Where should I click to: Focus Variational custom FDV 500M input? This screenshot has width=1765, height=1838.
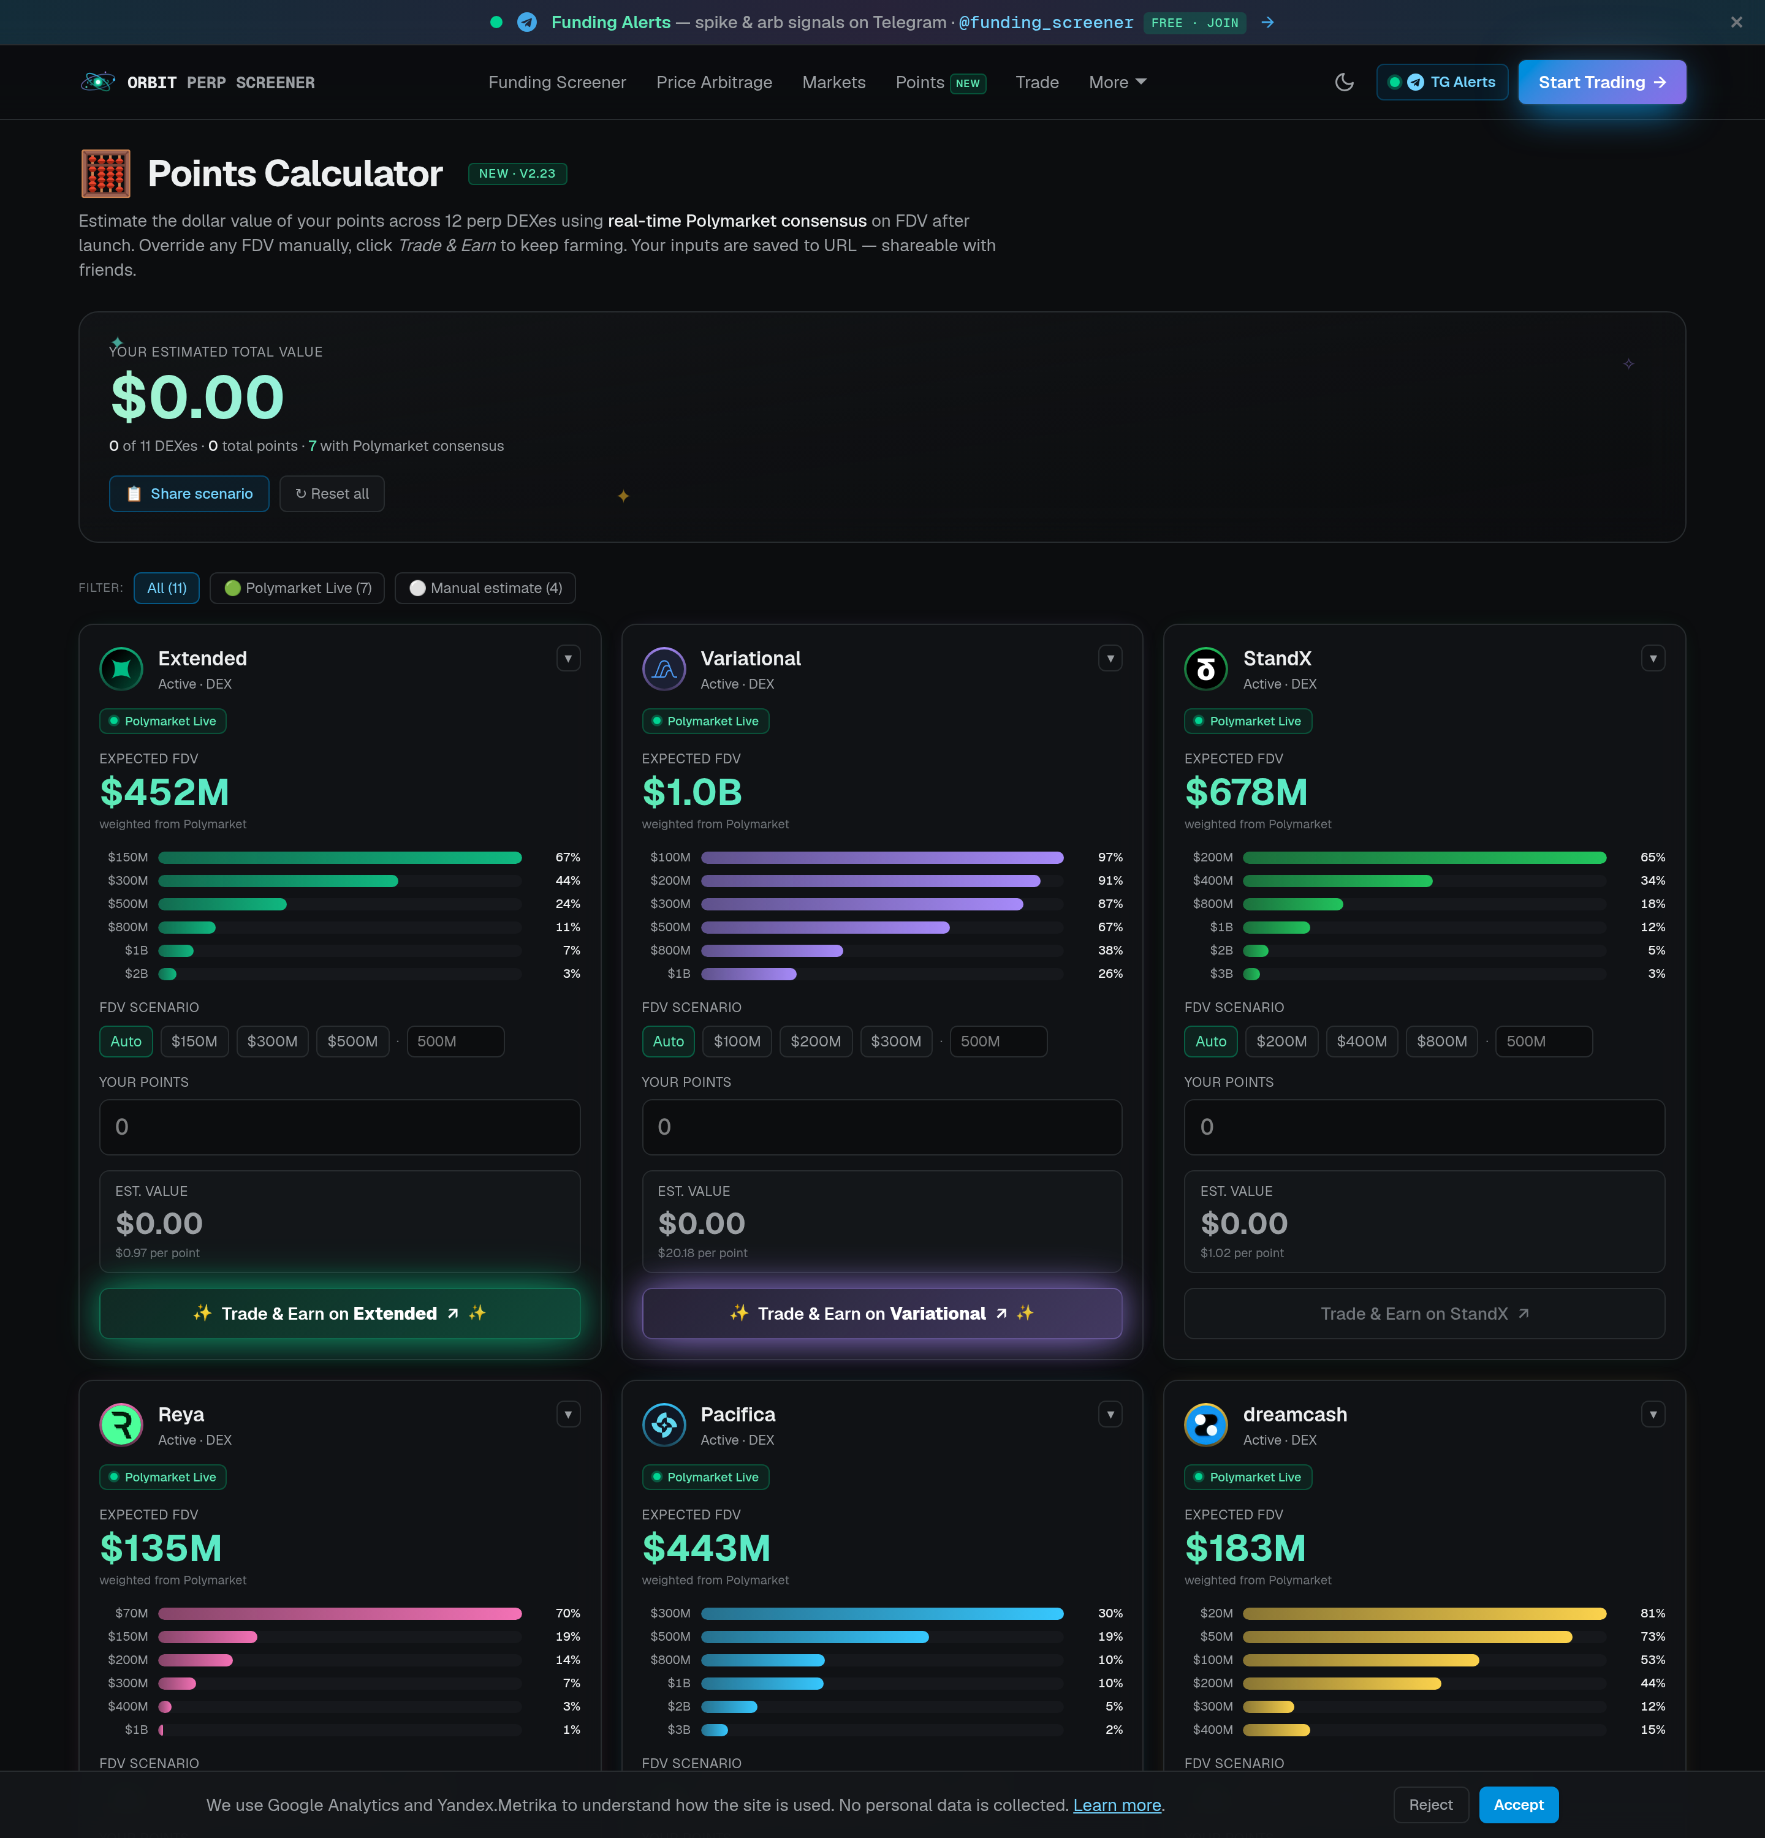(999, 1042)
